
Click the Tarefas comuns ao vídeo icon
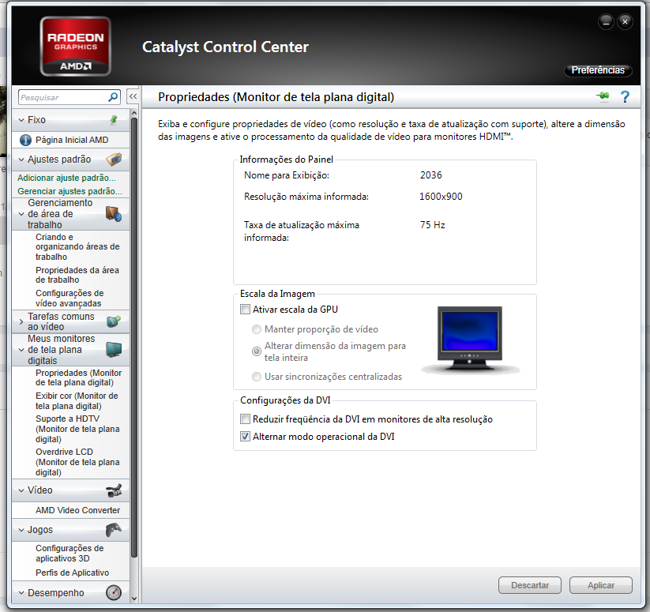click(114, 321)
